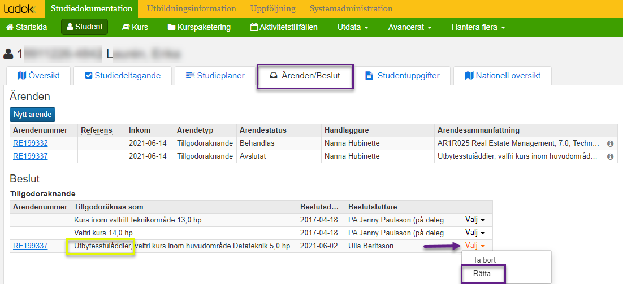The width and height of the screenshot is (623, 284).
Task: Switch to the Studieplaner tab
Action: point(215,75)
